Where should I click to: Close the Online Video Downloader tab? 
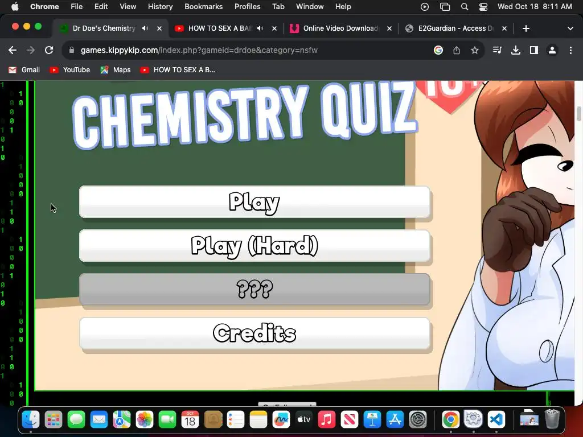pyautogui.click(x=389, y=28)
